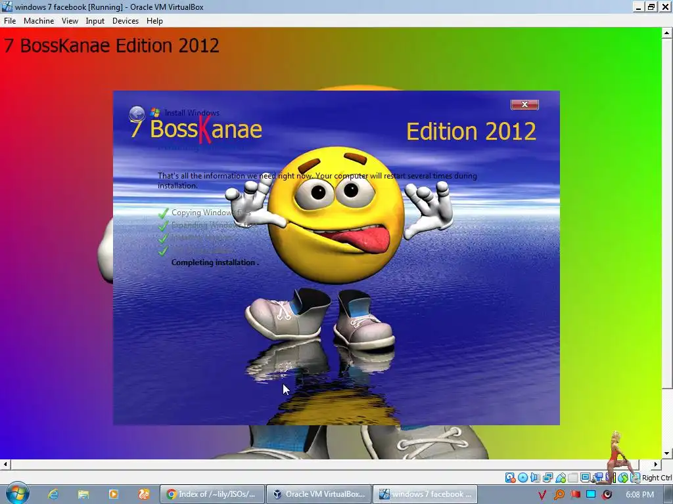The image size is (673, 504).
Task: Open the Input menu
Action: tap(95, 21)
